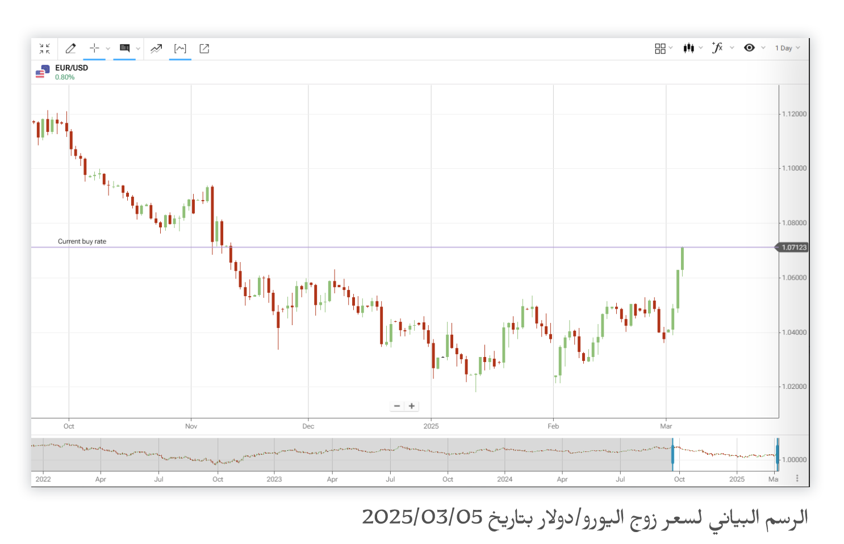Screen dimensions: 844x544
Task: Open the 1 Day timeframe dropdown
Action: coord(788,48)
